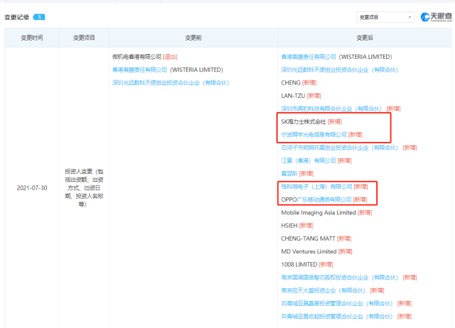Select the date cell 2021-07-30
This screenshot has width=455, height=328.
[32, 188]
